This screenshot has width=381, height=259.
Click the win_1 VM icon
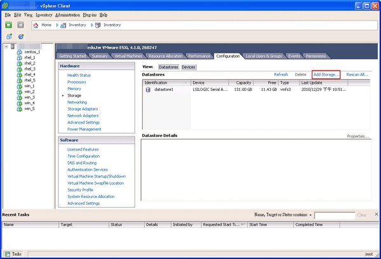click(x=20, y=86)
